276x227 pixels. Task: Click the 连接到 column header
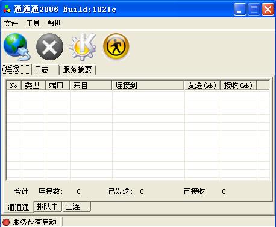(x=148, y=86)
